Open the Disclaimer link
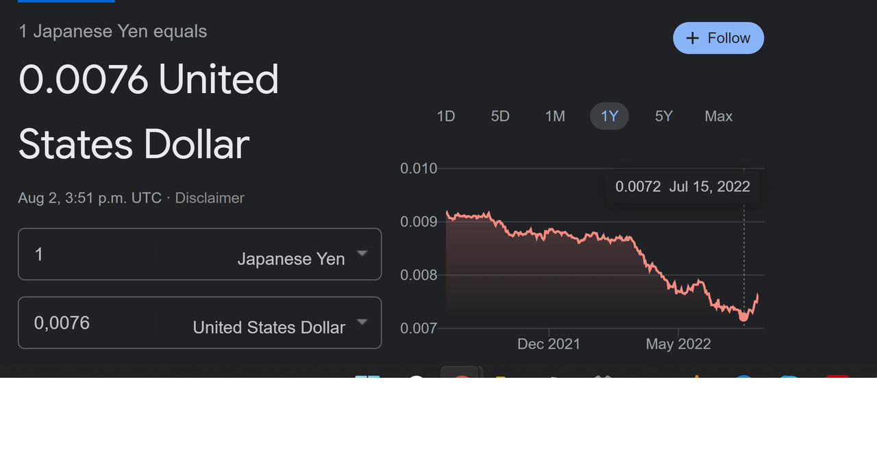The height and width of the screenshot is (456, 877). [x=210, y=198]
